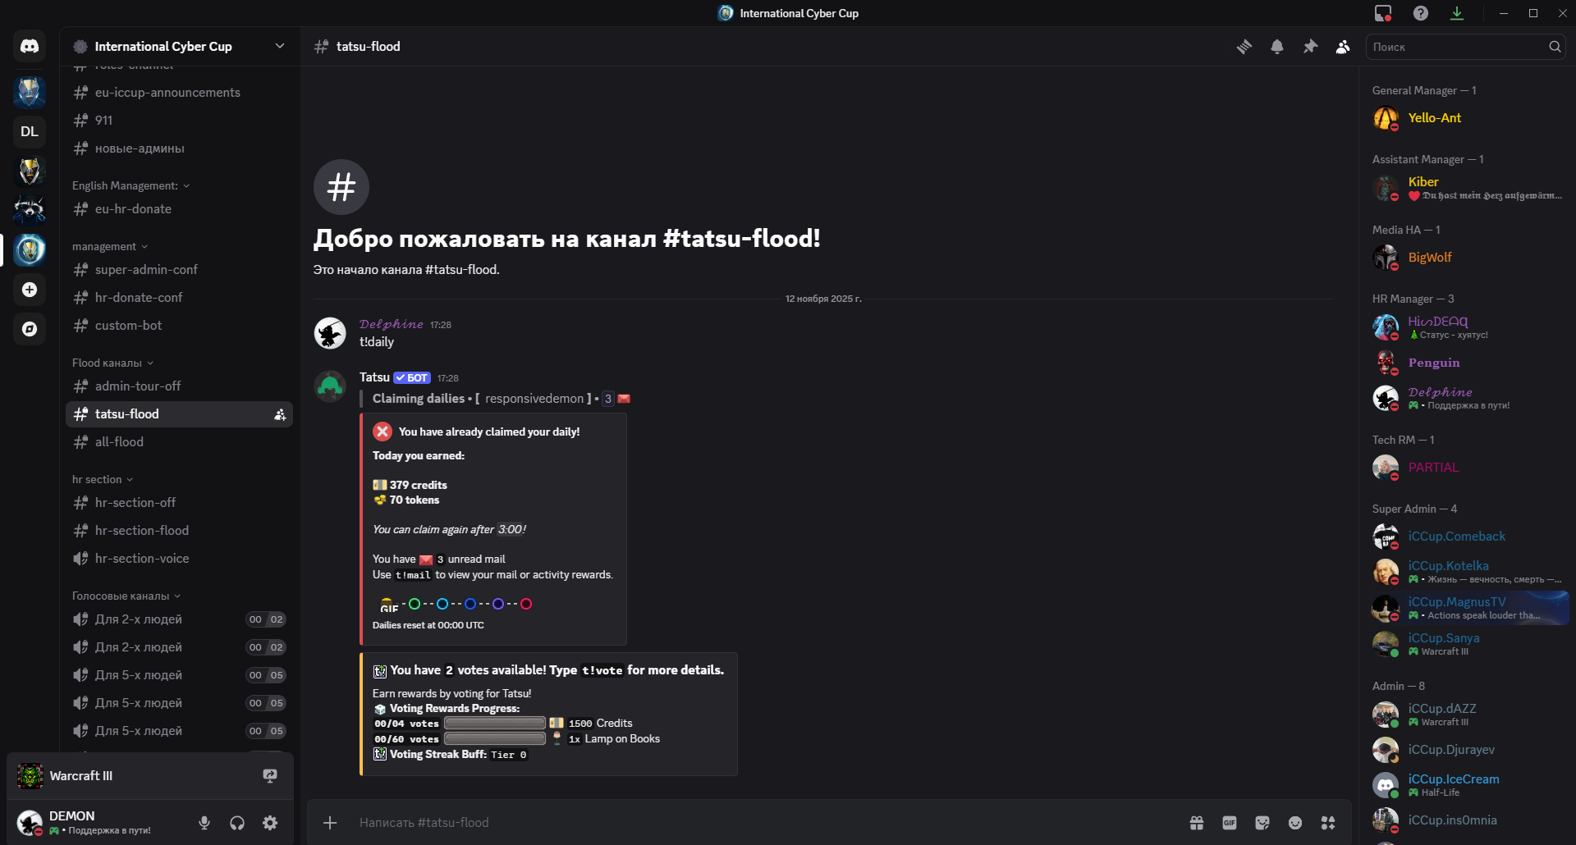Image resolution: width=1576 pixels, height=845 pixels.
Task: Open the DL server
Action: coord(30,131)
